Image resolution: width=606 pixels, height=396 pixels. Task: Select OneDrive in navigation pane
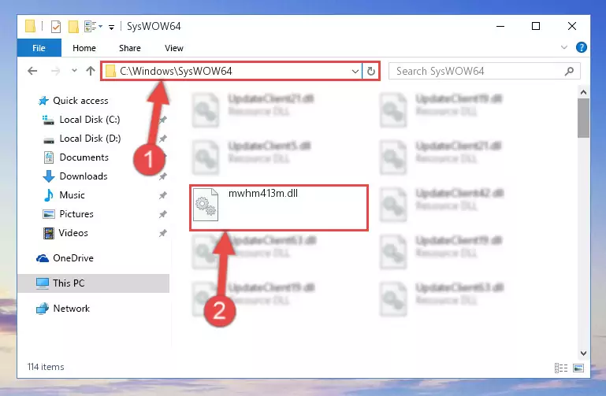click(73, 258)
